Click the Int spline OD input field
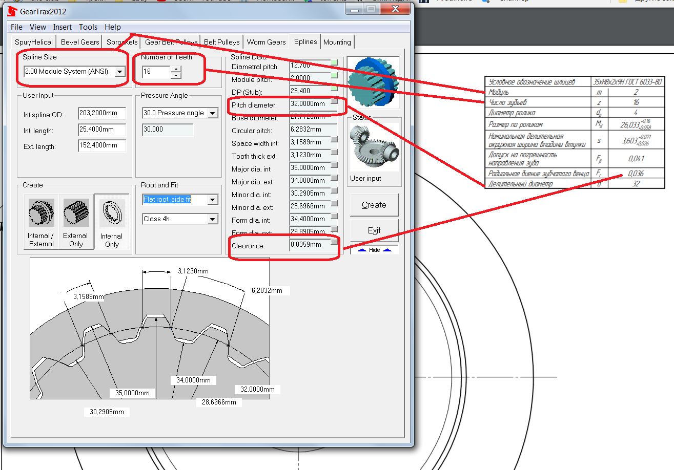 pyautogui.click(x=102, y=114)
